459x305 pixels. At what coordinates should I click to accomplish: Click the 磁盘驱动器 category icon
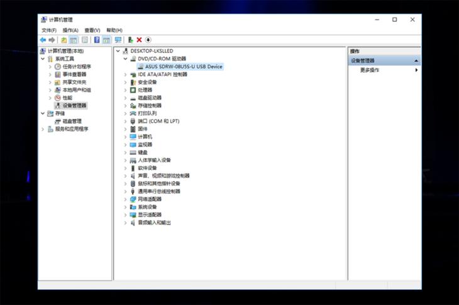click(133, 97)
